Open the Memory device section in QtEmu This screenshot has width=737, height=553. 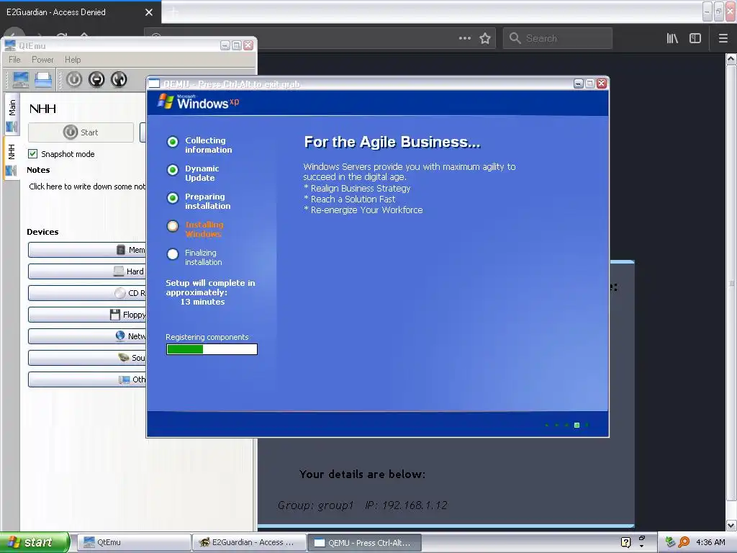(87, 250)
